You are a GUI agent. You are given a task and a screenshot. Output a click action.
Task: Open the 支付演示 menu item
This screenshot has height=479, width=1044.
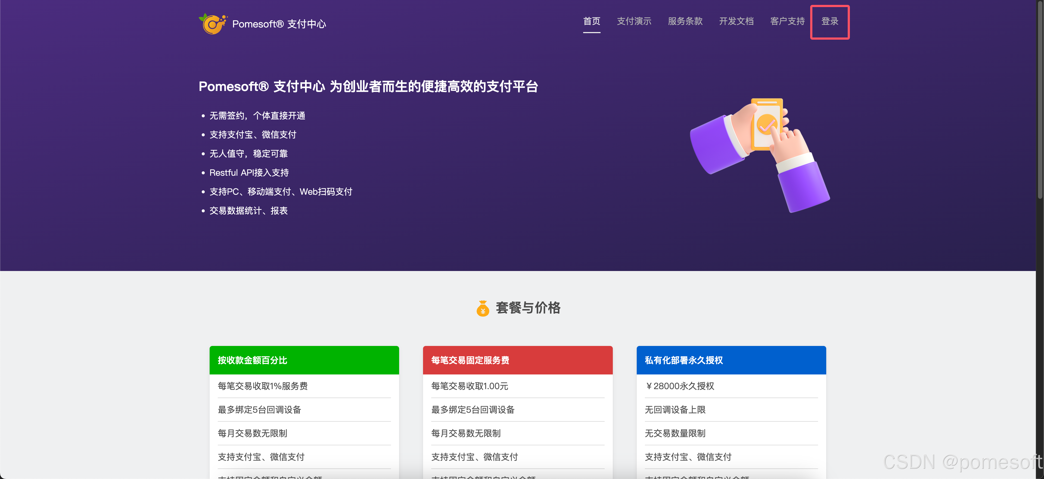634,21
